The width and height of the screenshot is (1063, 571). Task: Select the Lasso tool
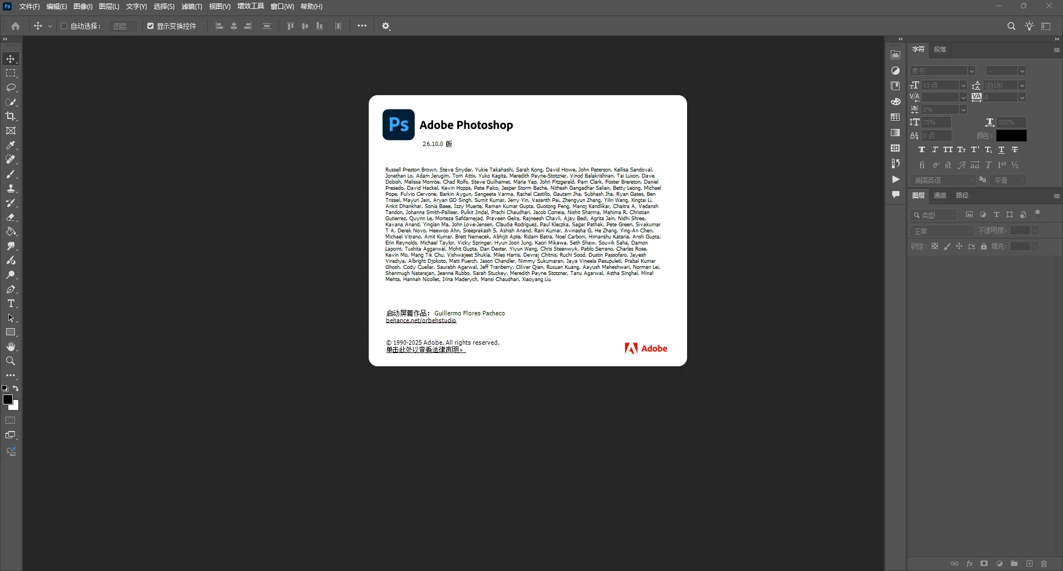point(11,87)
